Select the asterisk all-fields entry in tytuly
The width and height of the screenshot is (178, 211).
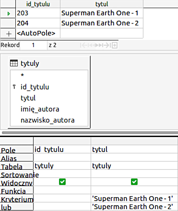(x=22, y=75)
